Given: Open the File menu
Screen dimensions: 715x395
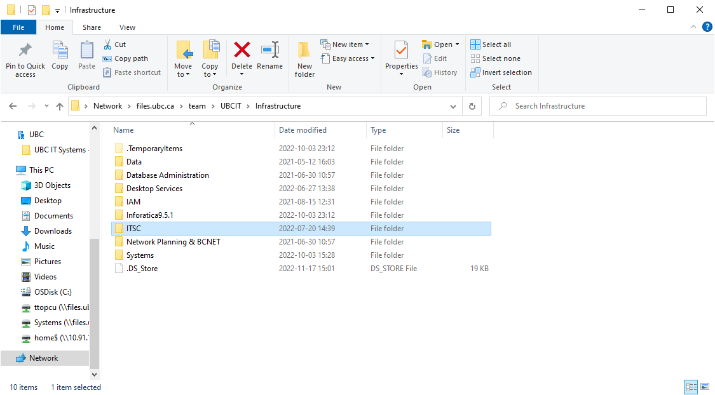Looking at the screenshot, I should pyautogui.click(x=18, y=27).
